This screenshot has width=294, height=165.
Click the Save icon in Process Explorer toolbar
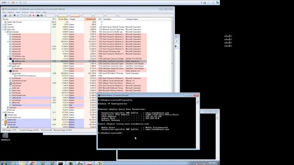pos(5,16)
